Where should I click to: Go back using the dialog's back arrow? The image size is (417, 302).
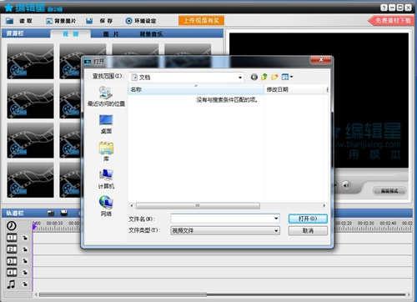(254, 77)
